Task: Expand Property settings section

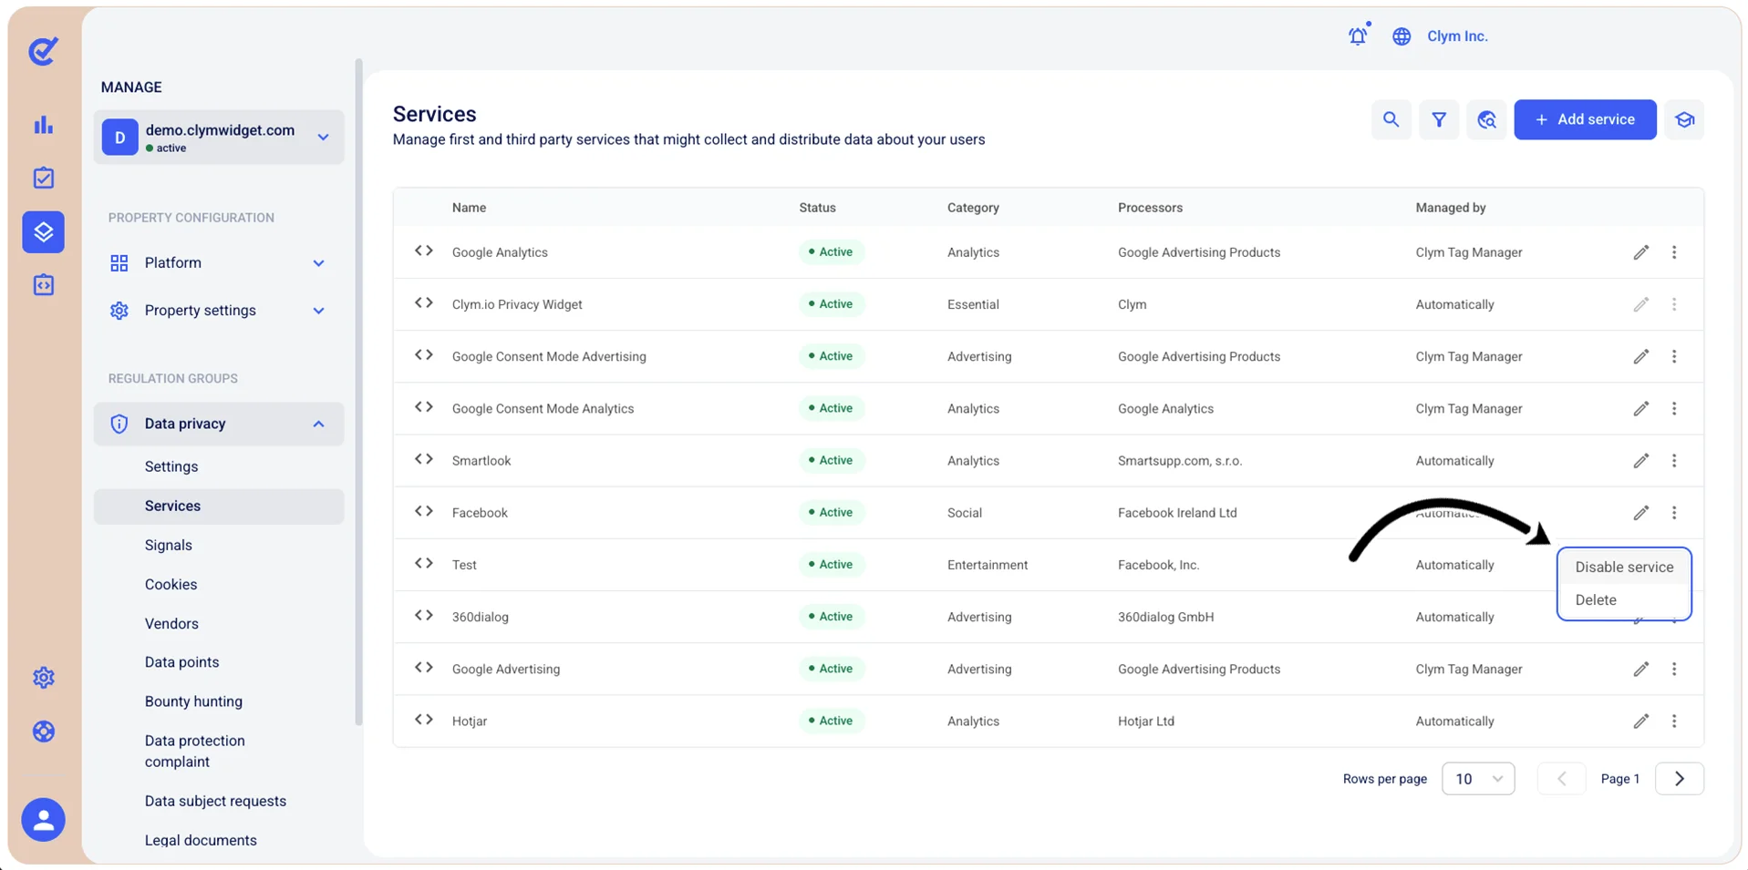Action: coord(218,311)
